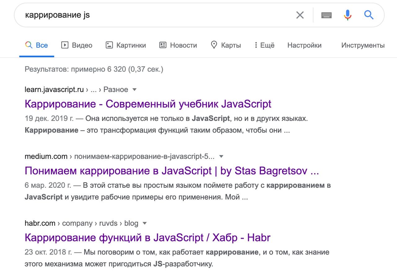This screenshot has width=397, height=276.
Task: Open "Каррирование функций в JavaScript / Хабр" link
Action: (x=147, y=238)
